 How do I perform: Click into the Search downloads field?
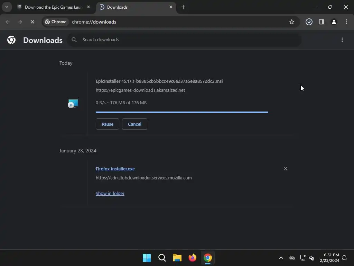click(185, 40)
